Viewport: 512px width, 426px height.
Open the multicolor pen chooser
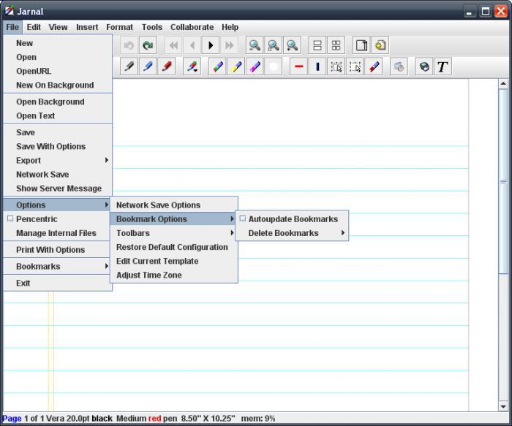pos(192,66)
